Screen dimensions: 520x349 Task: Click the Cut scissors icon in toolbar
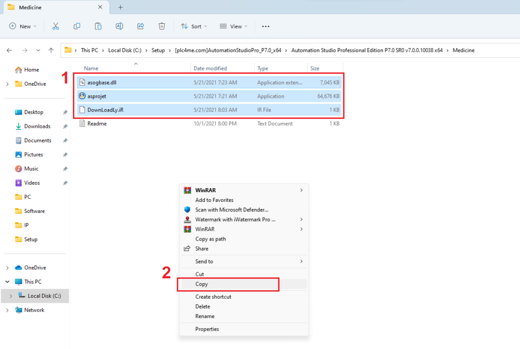[x=56, y=26]
